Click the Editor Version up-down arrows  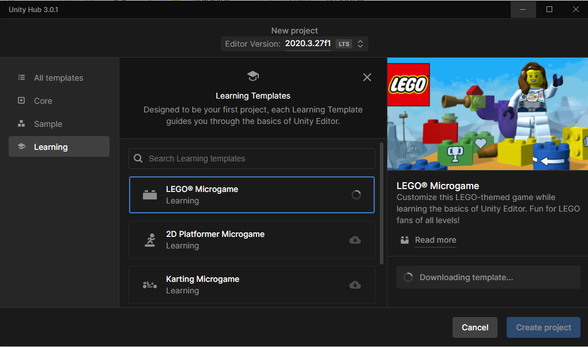pyautogui.click(x=360, y=44)
